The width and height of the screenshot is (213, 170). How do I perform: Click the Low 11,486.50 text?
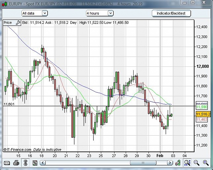point(117,22)
